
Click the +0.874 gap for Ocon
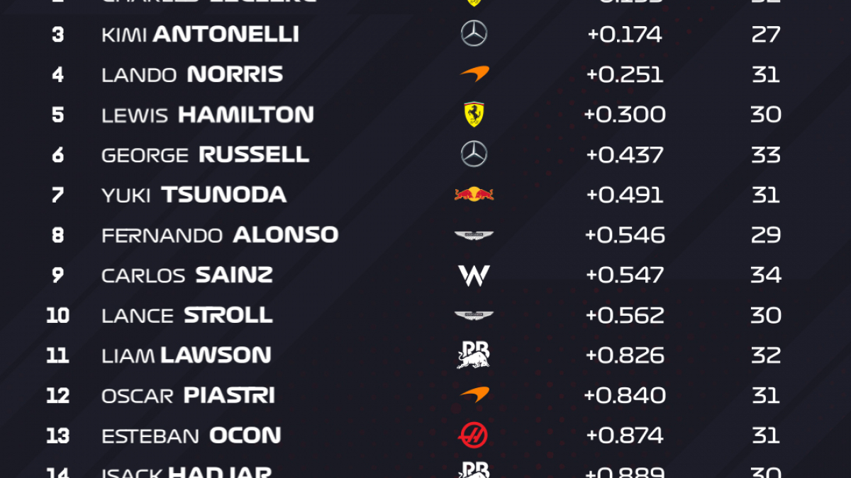625,435
